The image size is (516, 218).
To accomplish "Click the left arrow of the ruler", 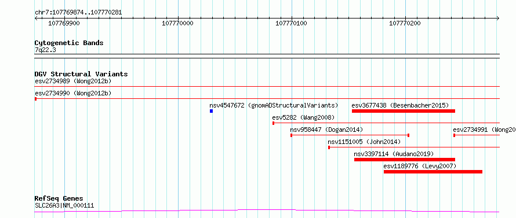I will [36, 19].
